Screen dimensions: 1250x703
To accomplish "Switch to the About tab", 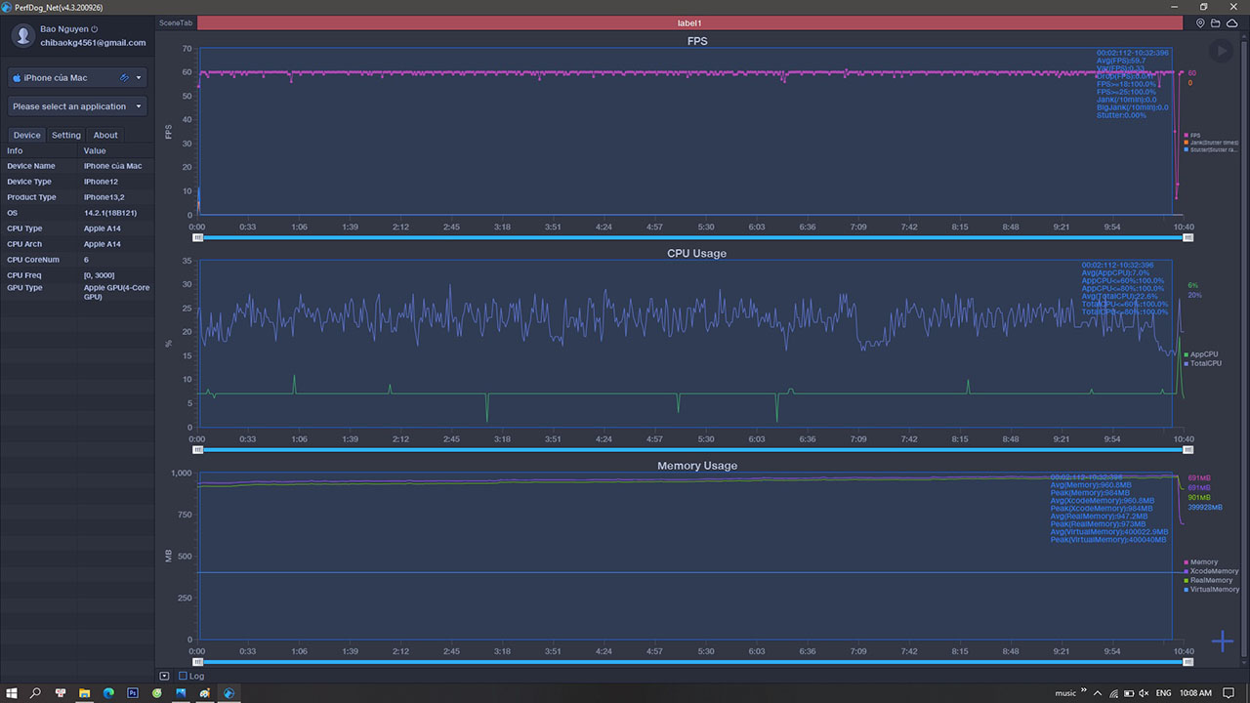I will tap(105, 135).
